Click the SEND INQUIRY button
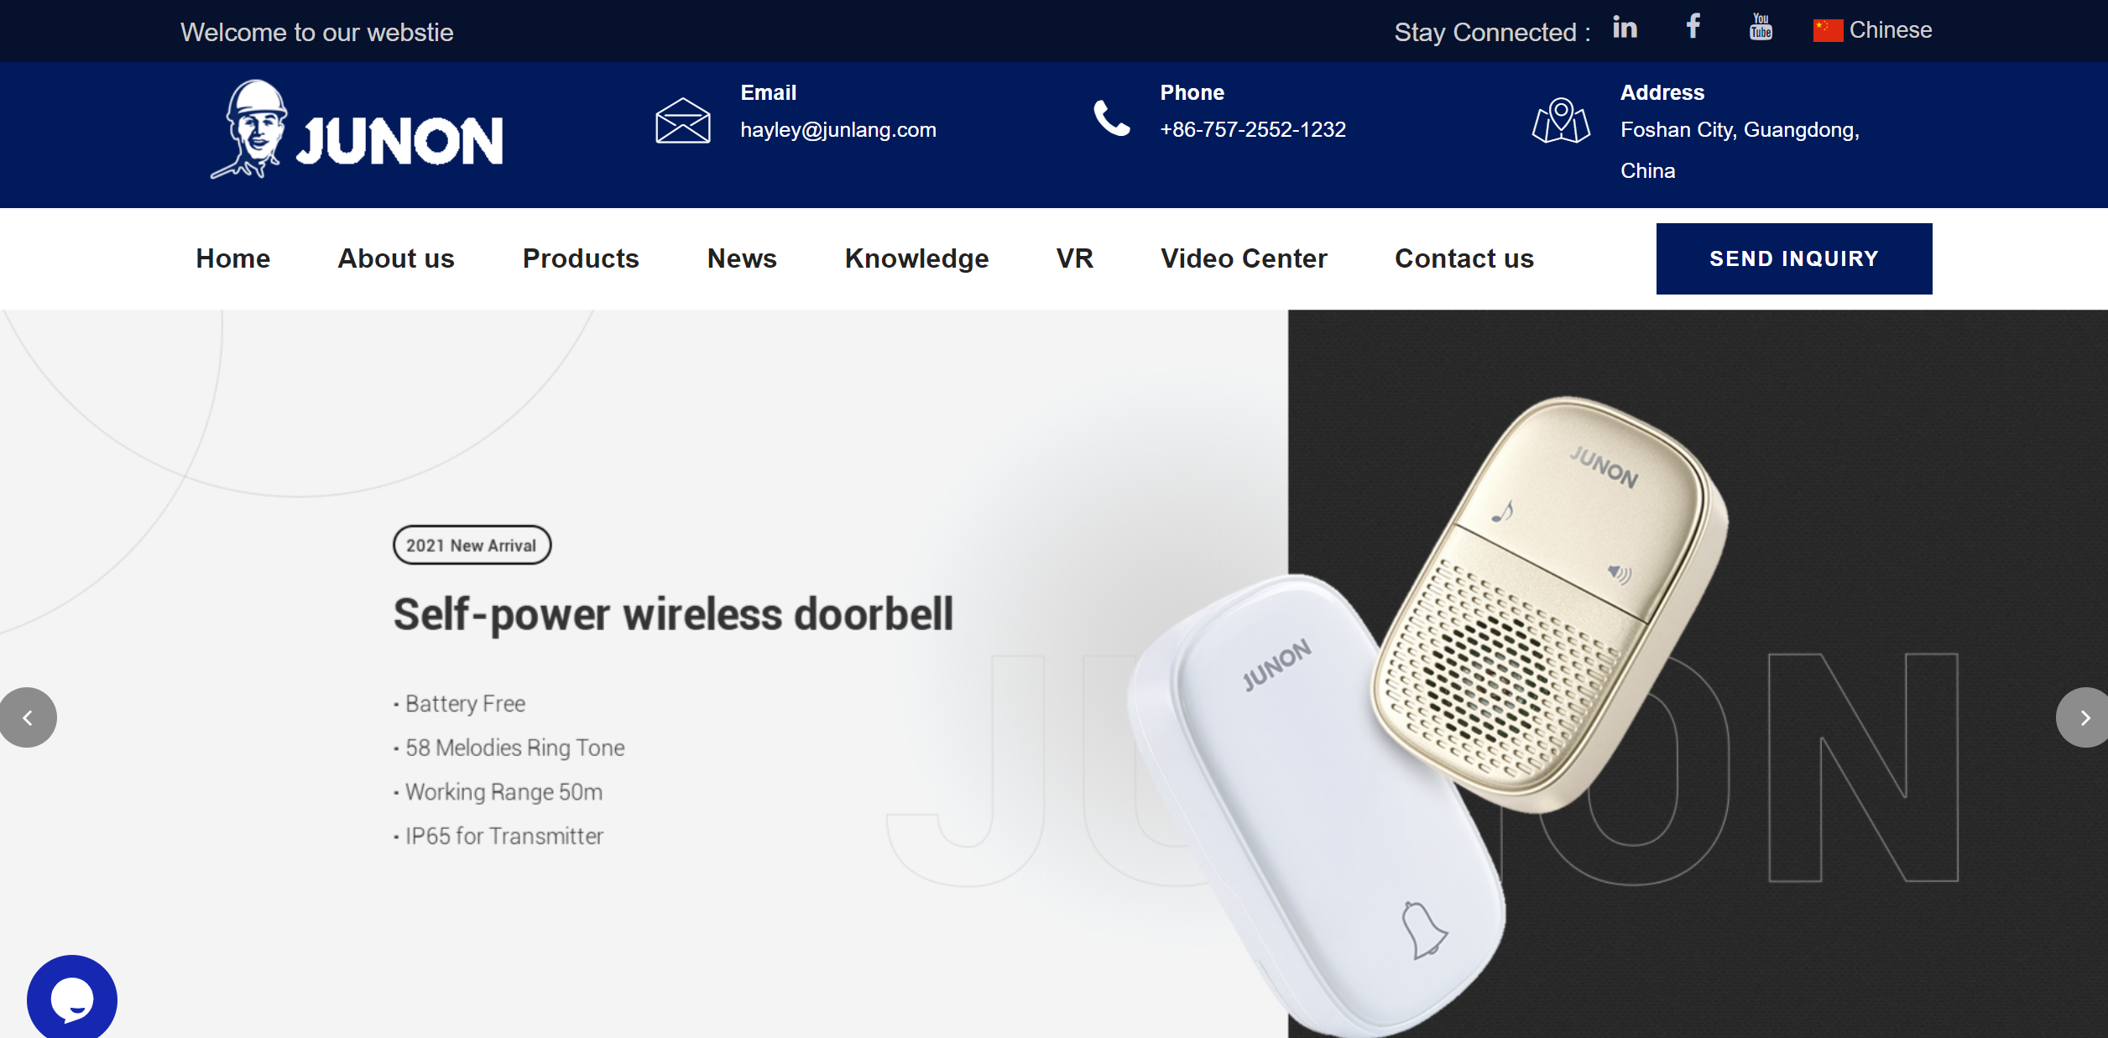This screenshot has width=2108, height=1038. click(1794, 258)
